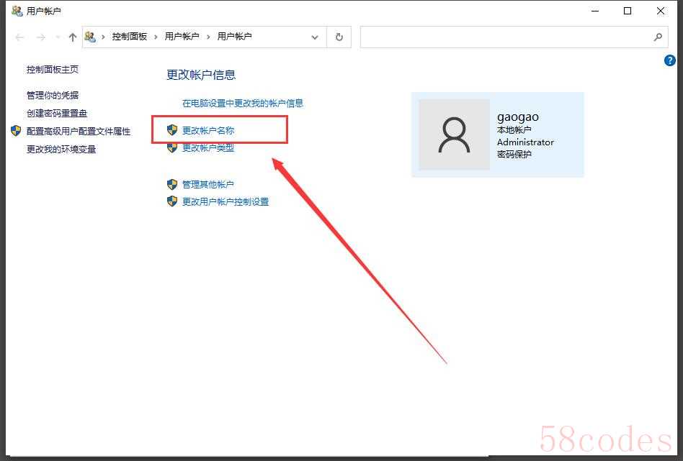Screen dimensions: 683x461
Task: Open 管理你的凭据 in the sidebar
Action: pos(53,95)
